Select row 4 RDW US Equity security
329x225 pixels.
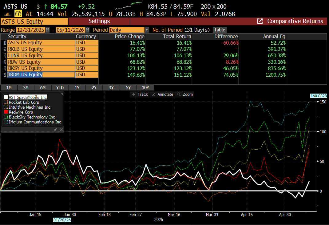pyautogui.click(x=41, y=62)
